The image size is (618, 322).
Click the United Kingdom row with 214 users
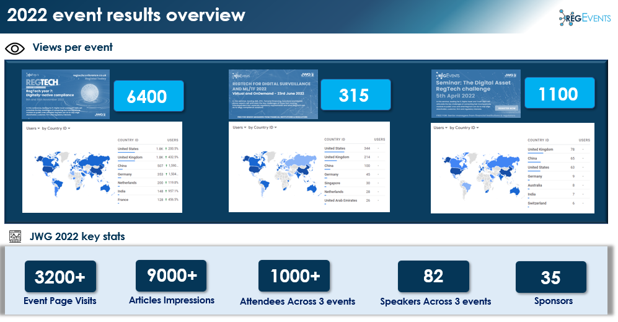click(355, 157)
